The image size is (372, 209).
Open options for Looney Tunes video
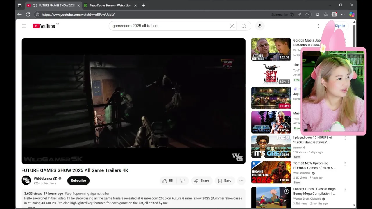(x=345, y=190)
